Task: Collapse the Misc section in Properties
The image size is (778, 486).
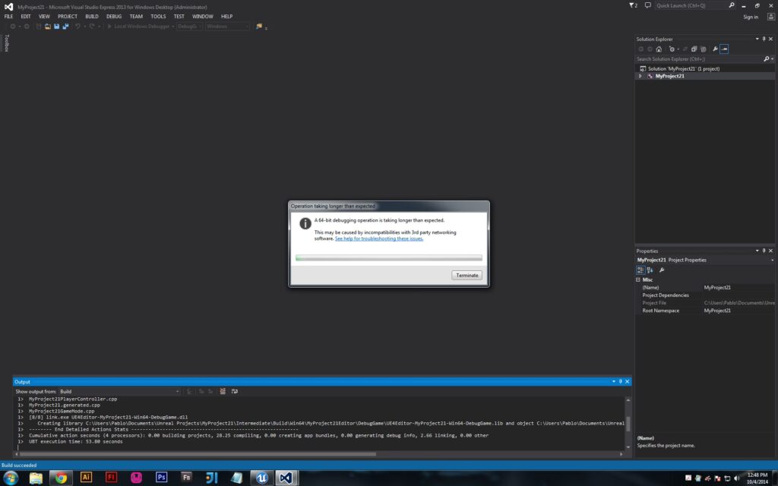Action: pyautogui.click(x=637, y=279)
